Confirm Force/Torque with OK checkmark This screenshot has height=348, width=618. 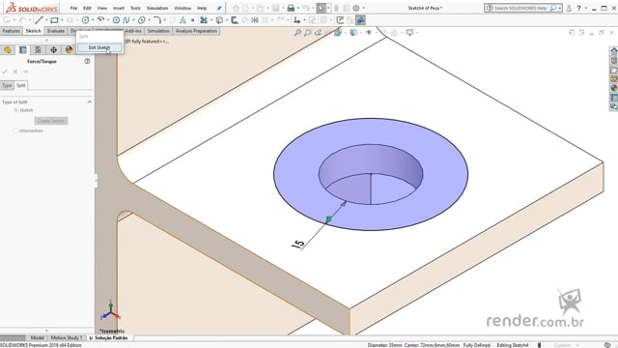[x=5, y=72]
